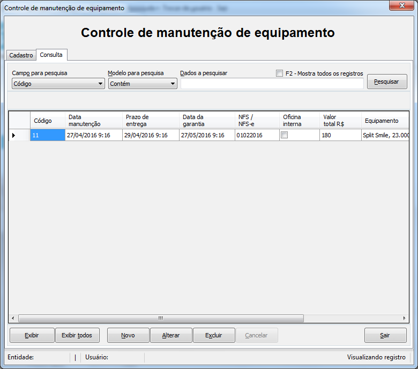Click the Excluir button
This screenshot has height=369, width=418.
(214, 335)
